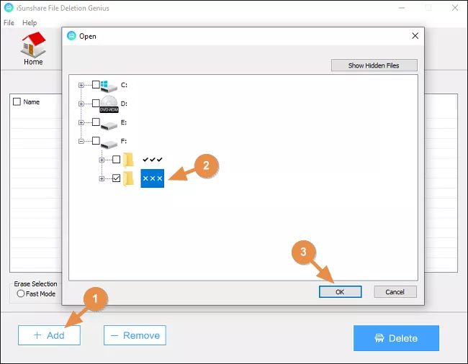Click the Show Hidden Files button
The height and width of the screenshot is (364, 468).
[x=374, y=65]
